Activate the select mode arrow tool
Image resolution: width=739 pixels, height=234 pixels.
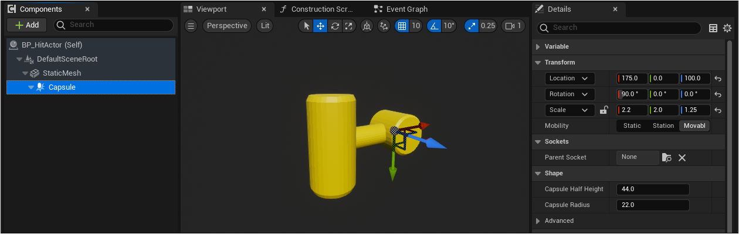click(306, 26)
